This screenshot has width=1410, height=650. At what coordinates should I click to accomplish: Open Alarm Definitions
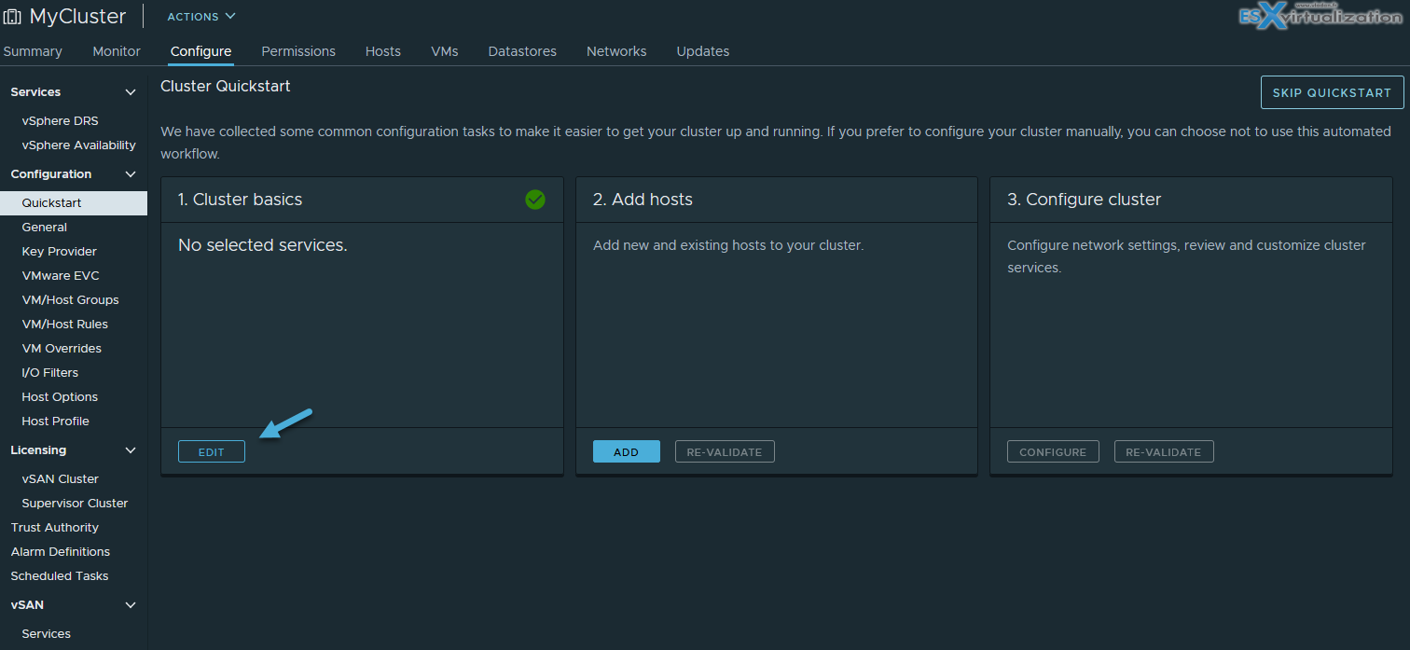click(61, 552)
